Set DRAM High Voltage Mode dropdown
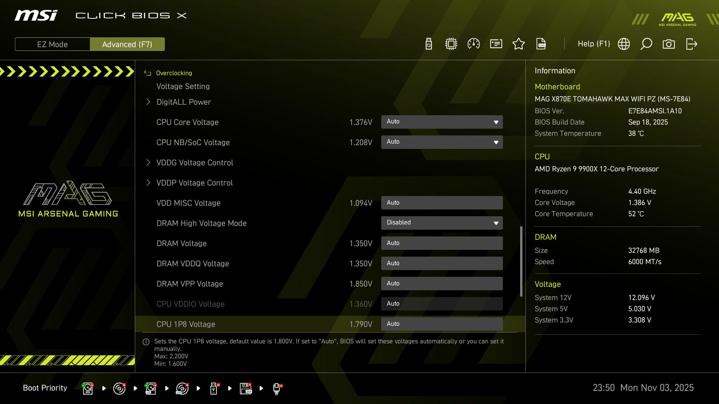Screen dimensions: 719x404 click(x=442, y=223)
